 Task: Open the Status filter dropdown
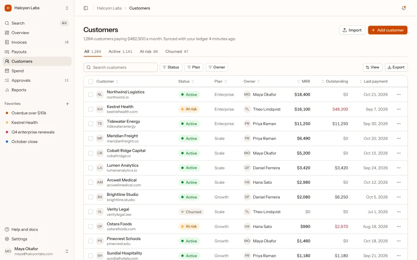[171, 68]
